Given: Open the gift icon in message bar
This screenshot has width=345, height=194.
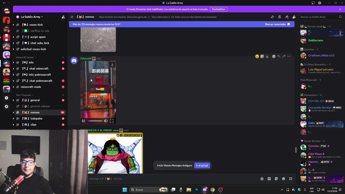Looking at the screenshot, I should pos(262,179).
